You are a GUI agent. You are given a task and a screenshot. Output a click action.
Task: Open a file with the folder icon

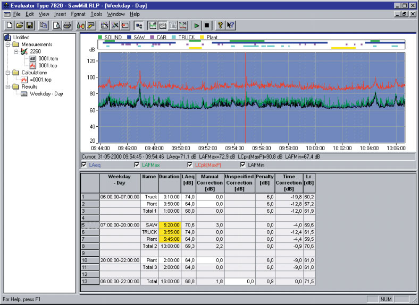tap(19, 25)
